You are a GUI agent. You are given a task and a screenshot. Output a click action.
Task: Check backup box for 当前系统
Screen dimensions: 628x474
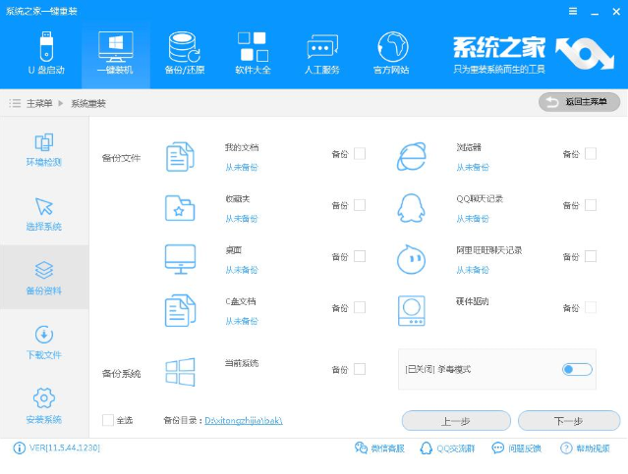pos(360,369)
